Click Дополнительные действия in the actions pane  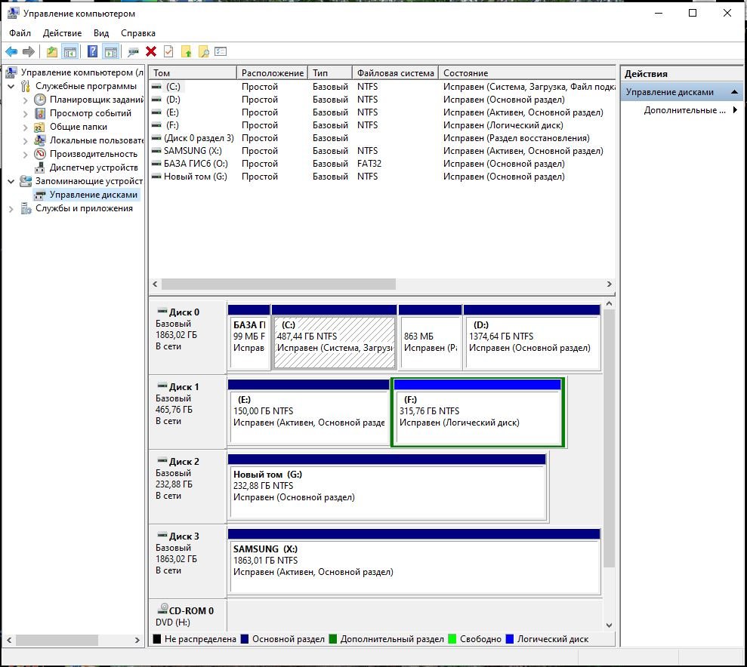click(x=684, y=110)
